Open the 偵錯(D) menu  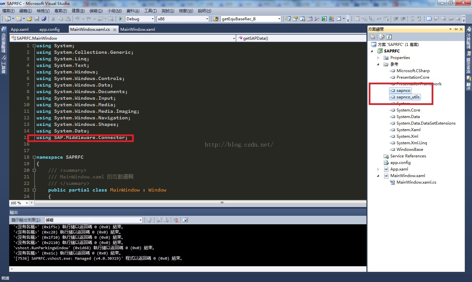(x=96, y=11)
